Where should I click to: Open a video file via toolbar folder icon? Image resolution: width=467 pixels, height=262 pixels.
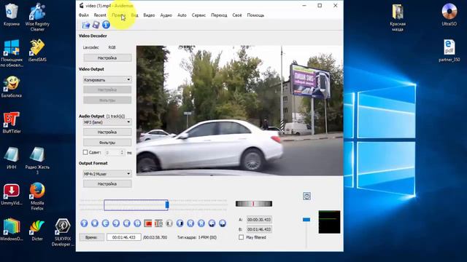pos(86,25)
